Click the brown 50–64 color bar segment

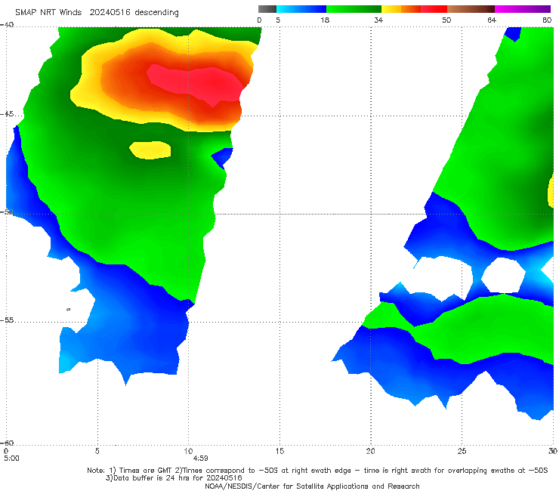tap(471, 9)
